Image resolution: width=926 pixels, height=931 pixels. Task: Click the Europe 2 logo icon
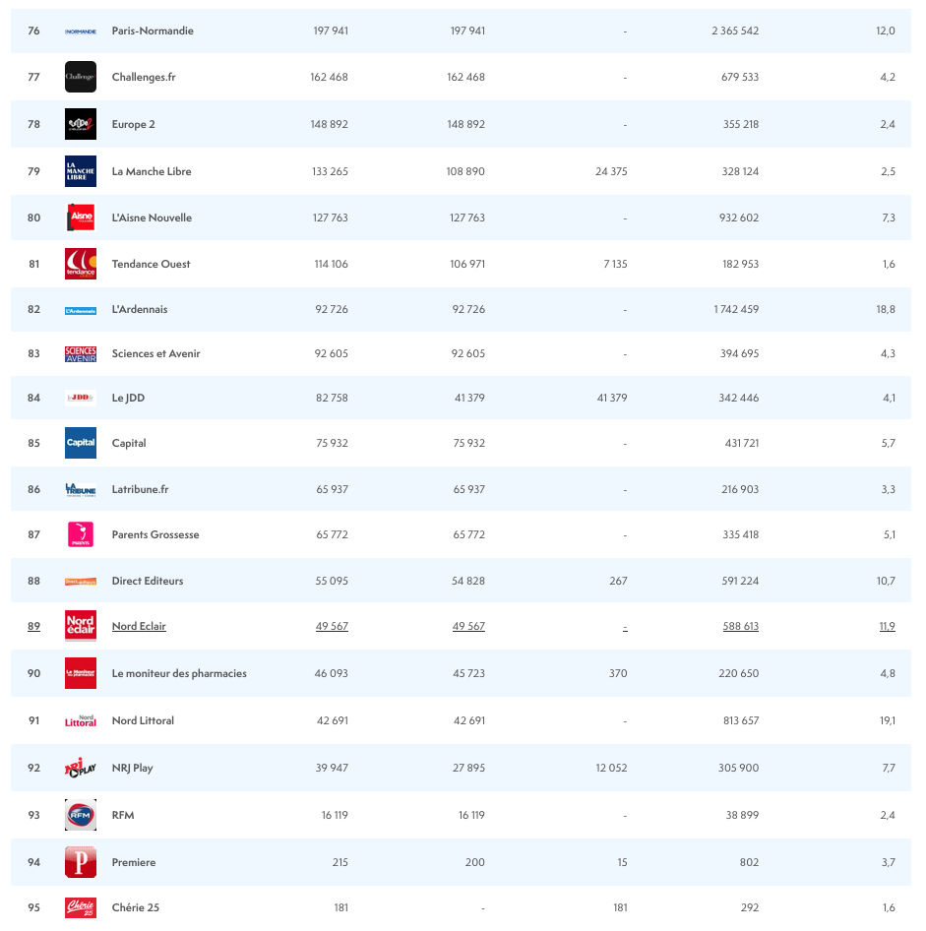click(81, 124)
